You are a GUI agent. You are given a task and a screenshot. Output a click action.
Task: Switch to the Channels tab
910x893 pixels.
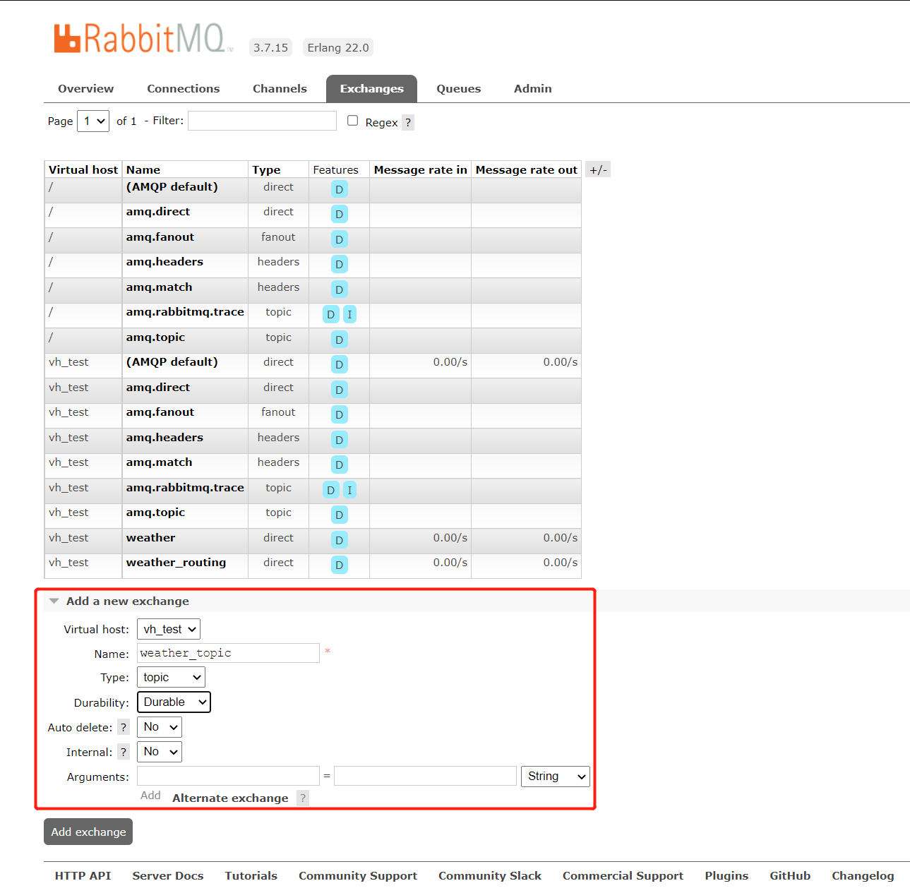[280, 88]
